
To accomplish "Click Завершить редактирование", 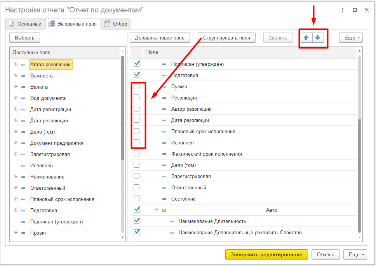I will (266, 254).
